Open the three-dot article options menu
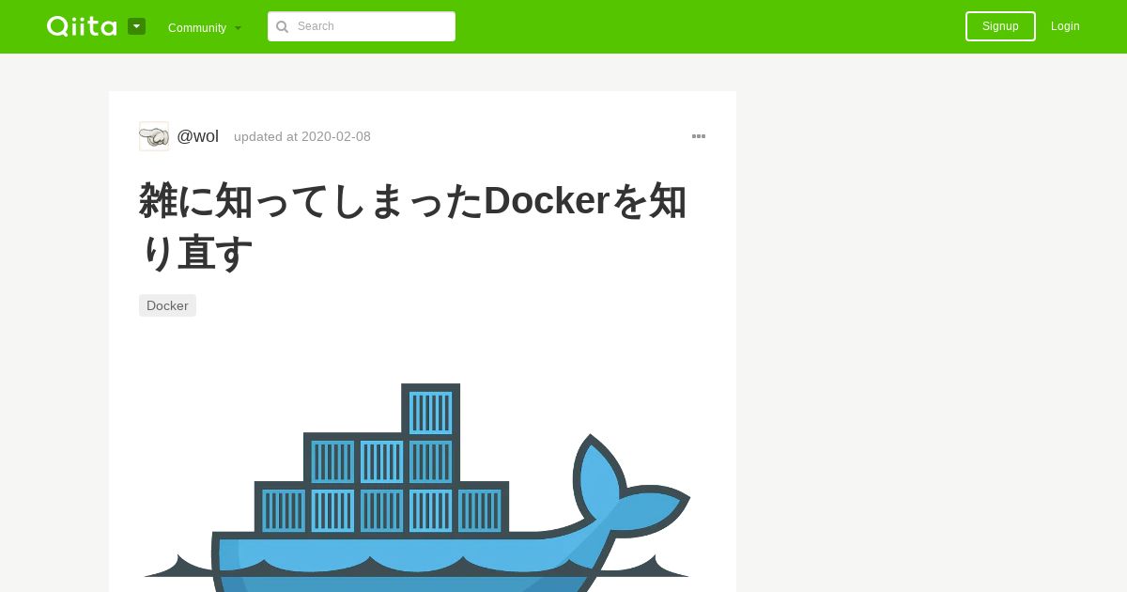Image resolution: width=1127 pixels, height=592 pixels. [x=699, y=136]
